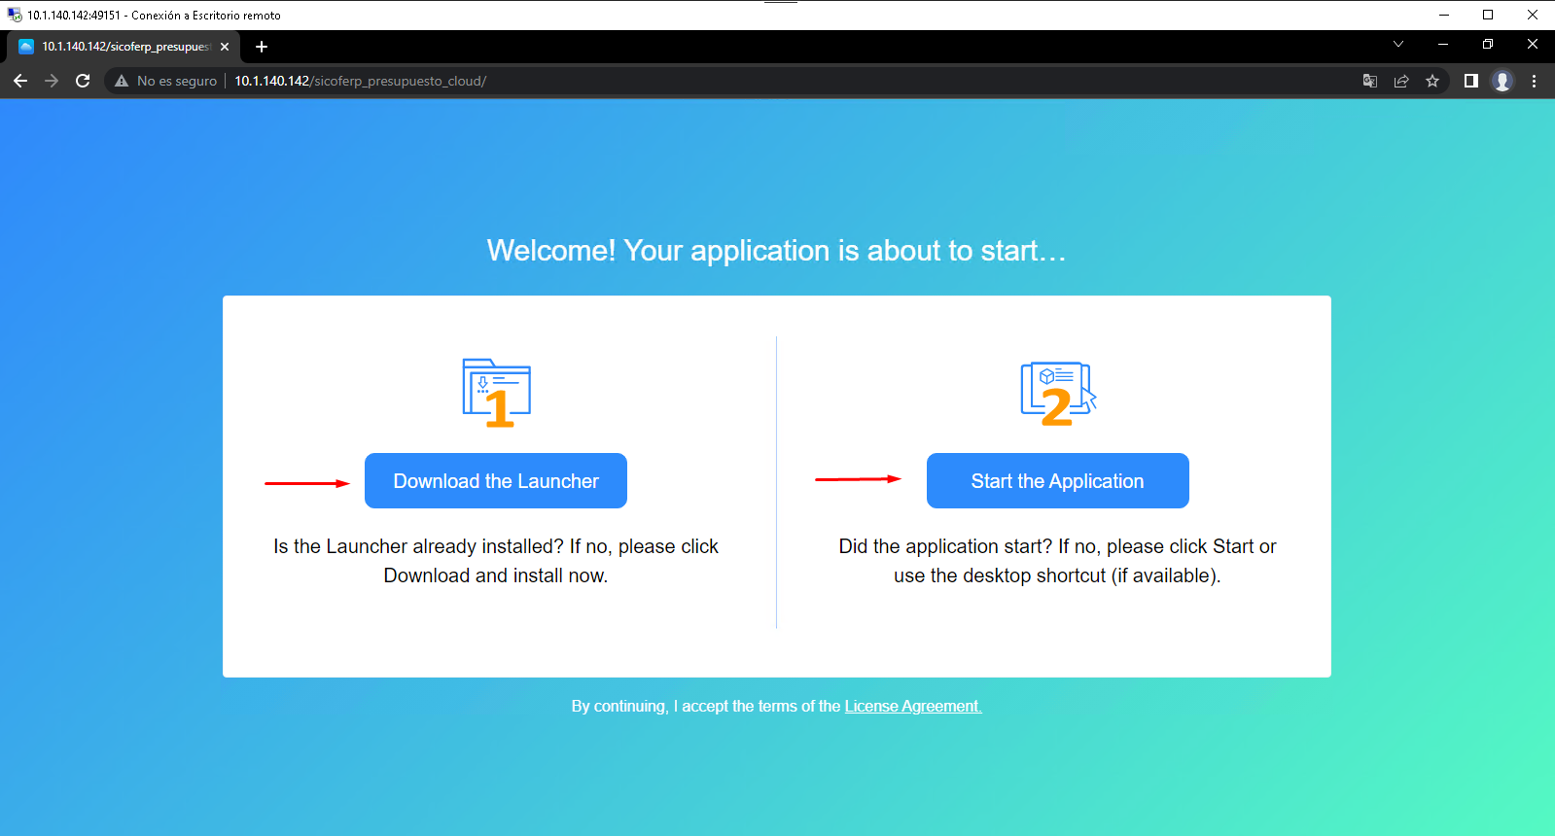Image resolution: width=1555 pixels, height=836 pixels.
Task: Click the step 1 launcher folder icon
Action: pos(497,393)
